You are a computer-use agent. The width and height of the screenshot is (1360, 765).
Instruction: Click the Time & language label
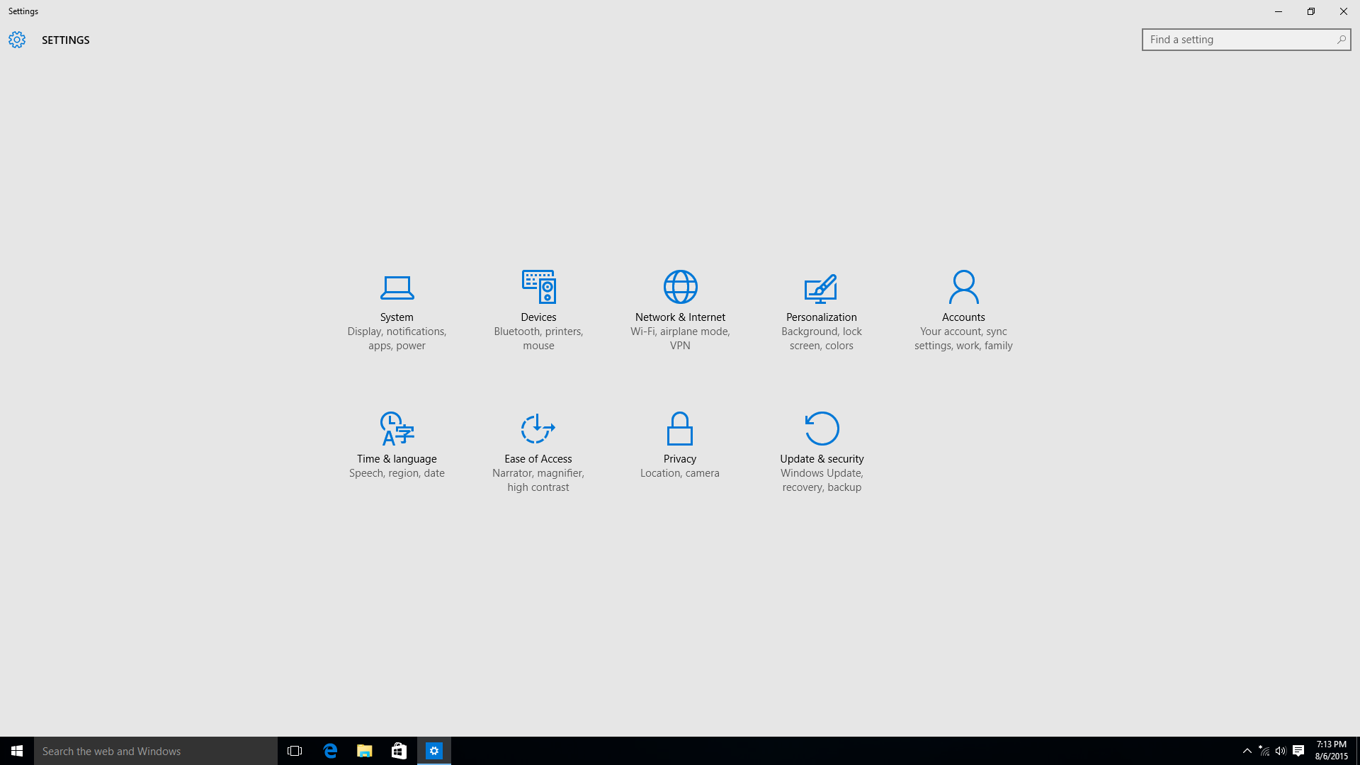tap(397, 459)
